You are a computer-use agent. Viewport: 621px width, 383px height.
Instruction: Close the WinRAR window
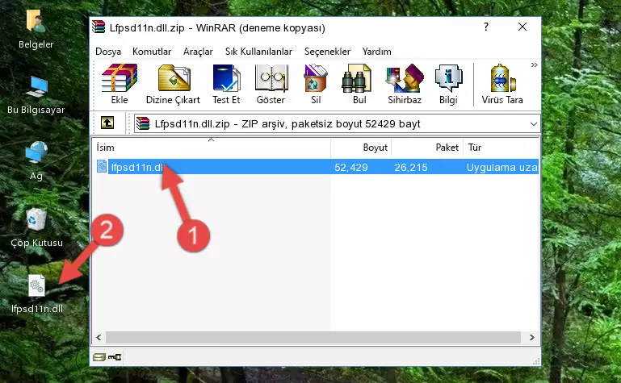click(x=522, y=27)
